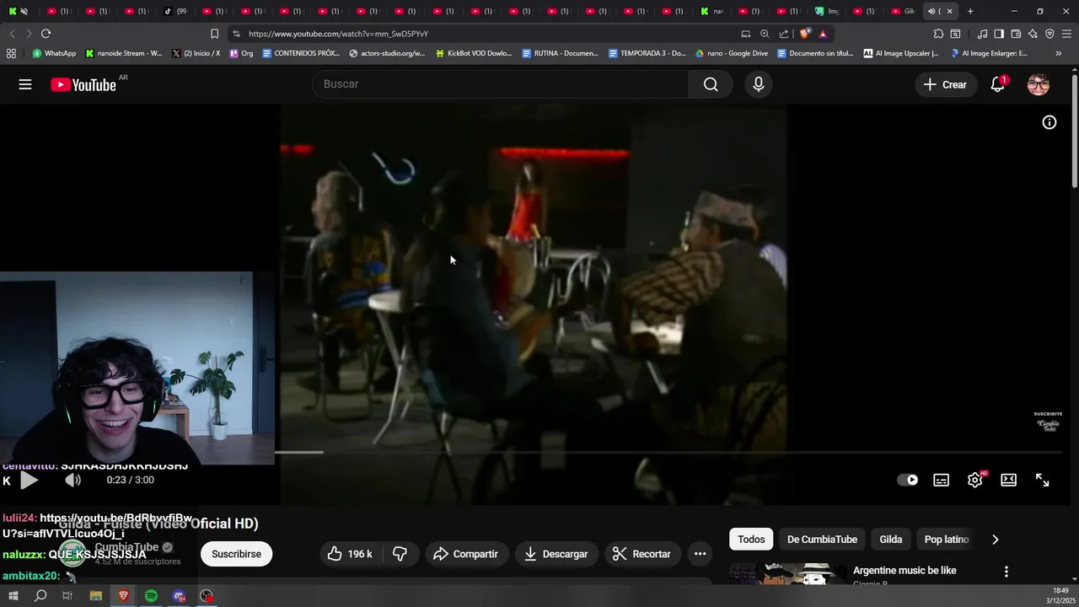Image resolution: width=1079 pixels, height=607 pixels.
Task: Play the video
Action: pos(29,481)
